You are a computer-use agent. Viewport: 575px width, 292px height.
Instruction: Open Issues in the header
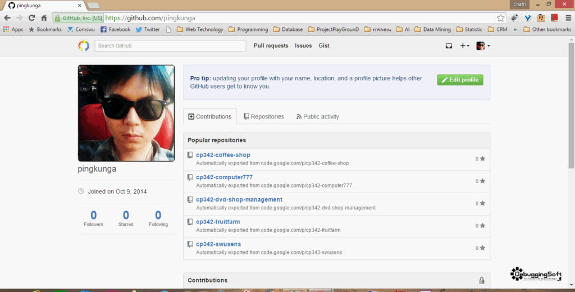click(303, 46)
